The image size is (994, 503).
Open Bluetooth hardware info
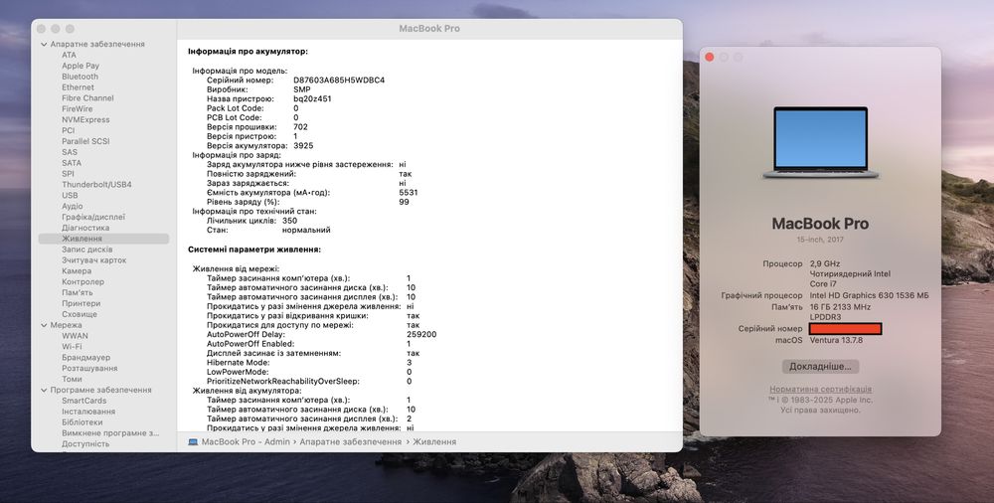point(80,77)
